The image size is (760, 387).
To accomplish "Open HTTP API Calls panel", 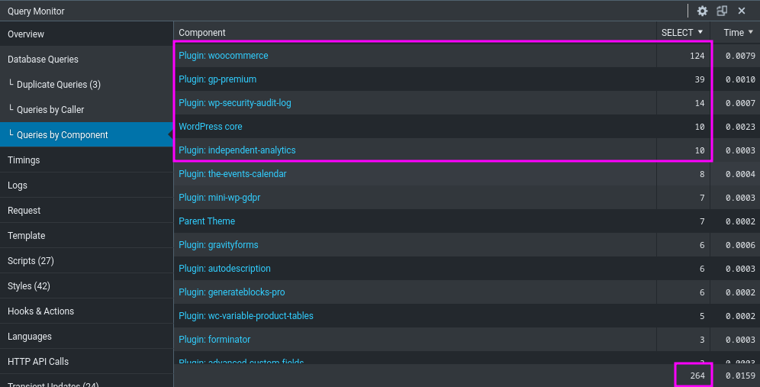I will coord(86,362).
